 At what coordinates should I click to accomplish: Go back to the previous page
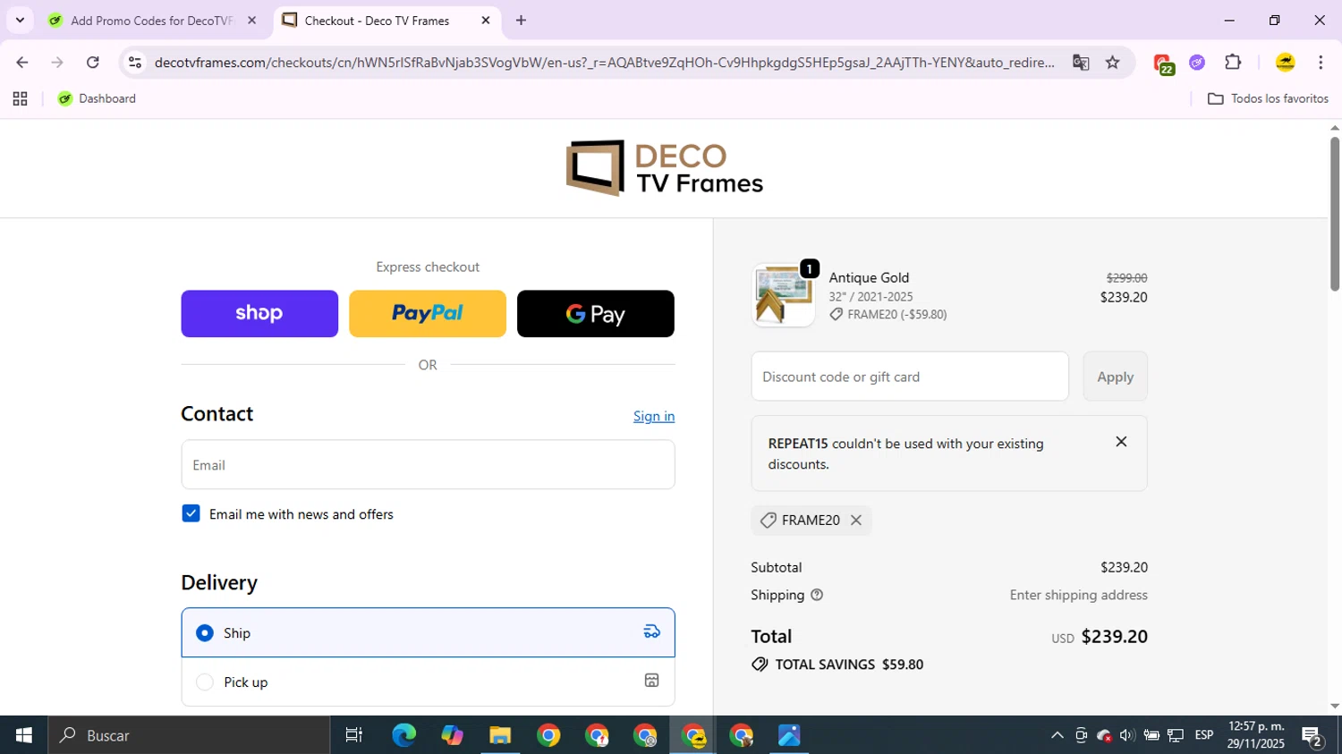tap(22, 63)
